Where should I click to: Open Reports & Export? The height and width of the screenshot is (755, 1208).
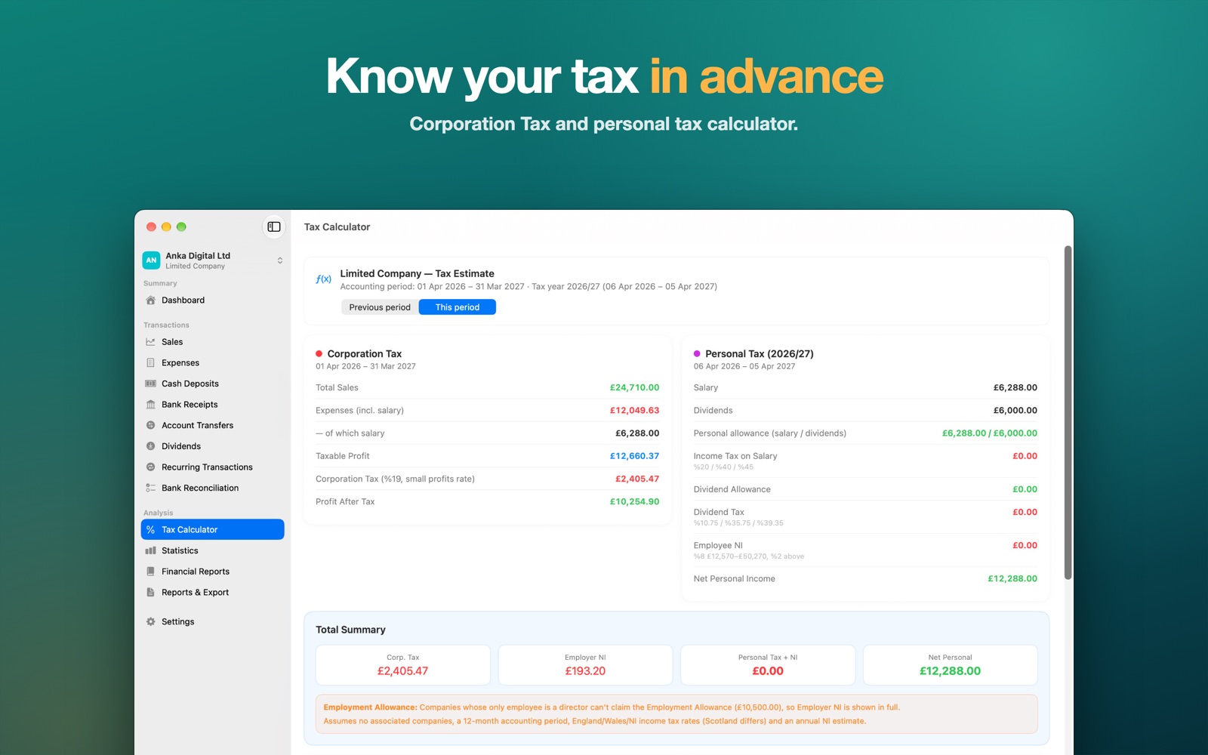[212, 593]
